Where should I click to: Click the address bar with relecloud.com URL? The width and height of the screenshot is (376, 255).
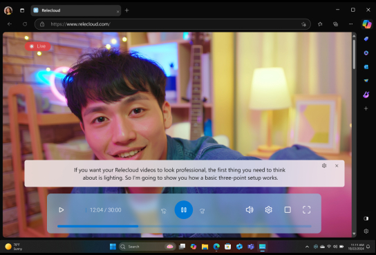pos(173,24)
